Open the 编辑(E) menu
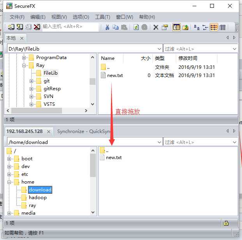This screenshot has height=240, width=242. (x=38, y=17)
